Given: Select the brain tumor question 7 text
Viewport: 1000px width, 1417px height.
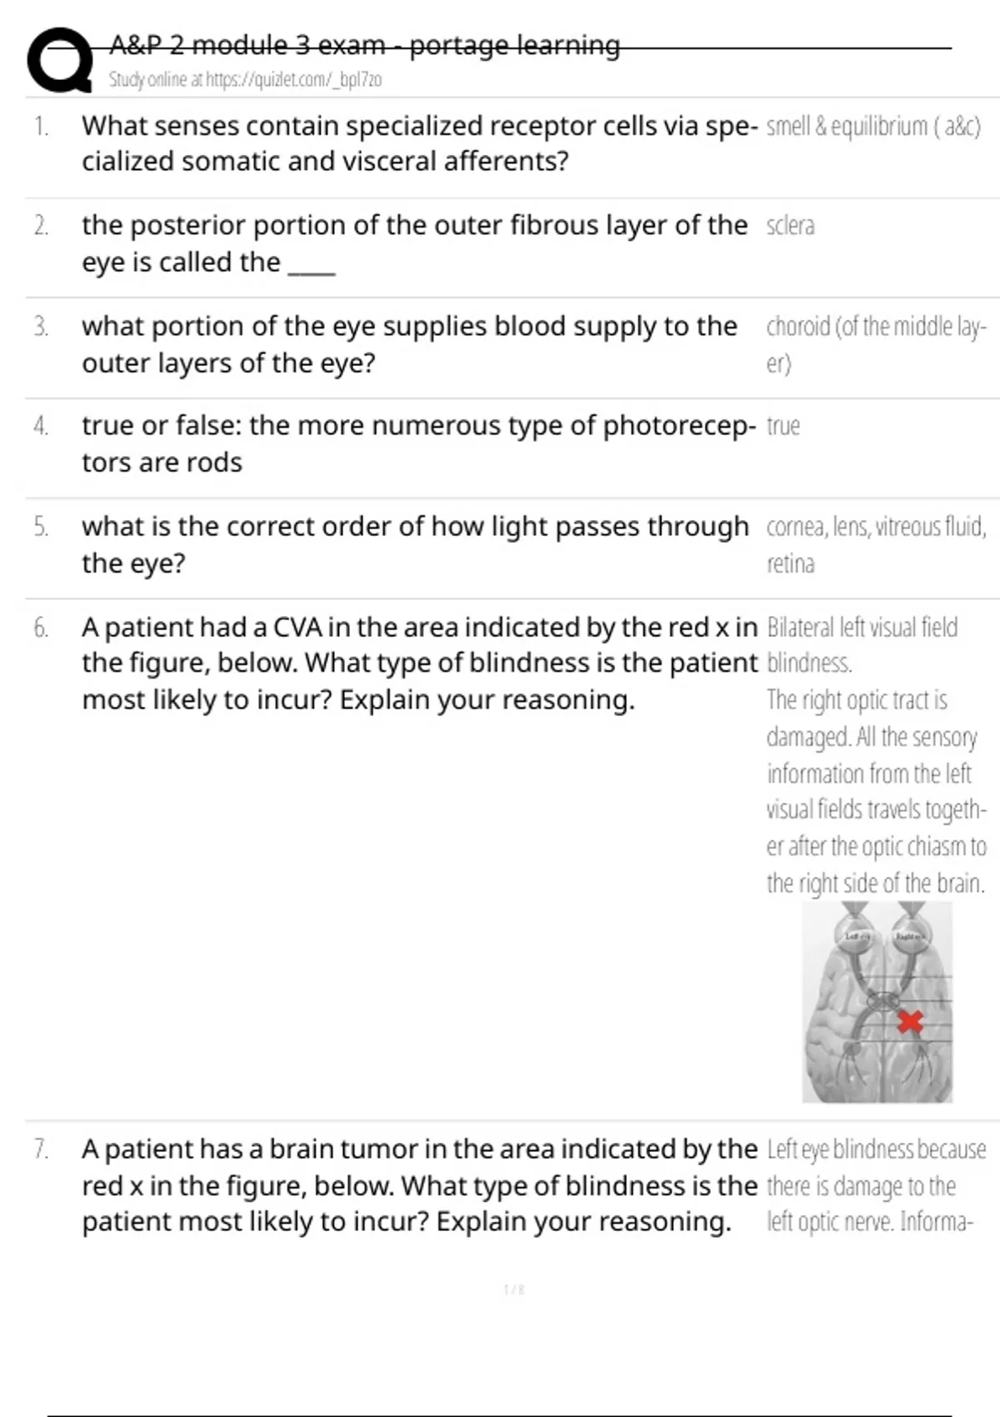Looking at the screenshot, I should (419, 1184).
